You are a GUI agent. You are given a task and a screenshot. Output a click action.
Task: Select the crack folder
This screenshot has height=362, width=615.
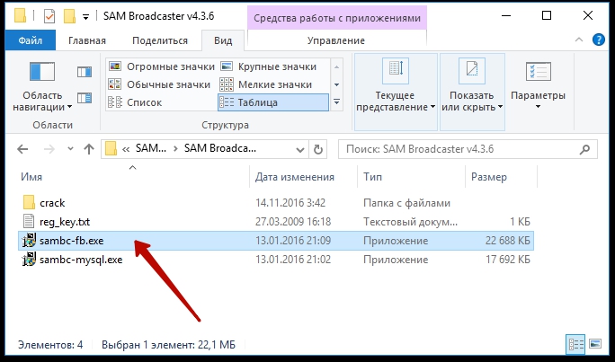pyautogui.click(x=52, y=203)
